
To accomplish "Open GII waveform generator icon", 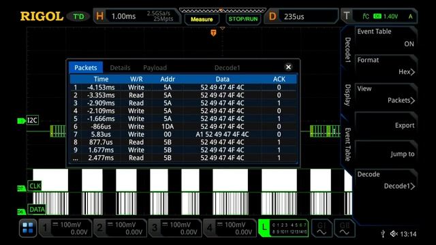I will click(x=344, y=229).
